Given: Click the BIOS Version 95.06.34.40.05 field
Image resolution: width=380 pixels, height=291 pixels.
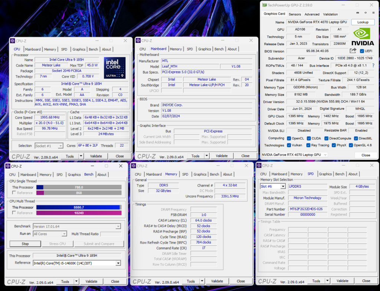Looking at the screenshot, I should pos(317,51).
